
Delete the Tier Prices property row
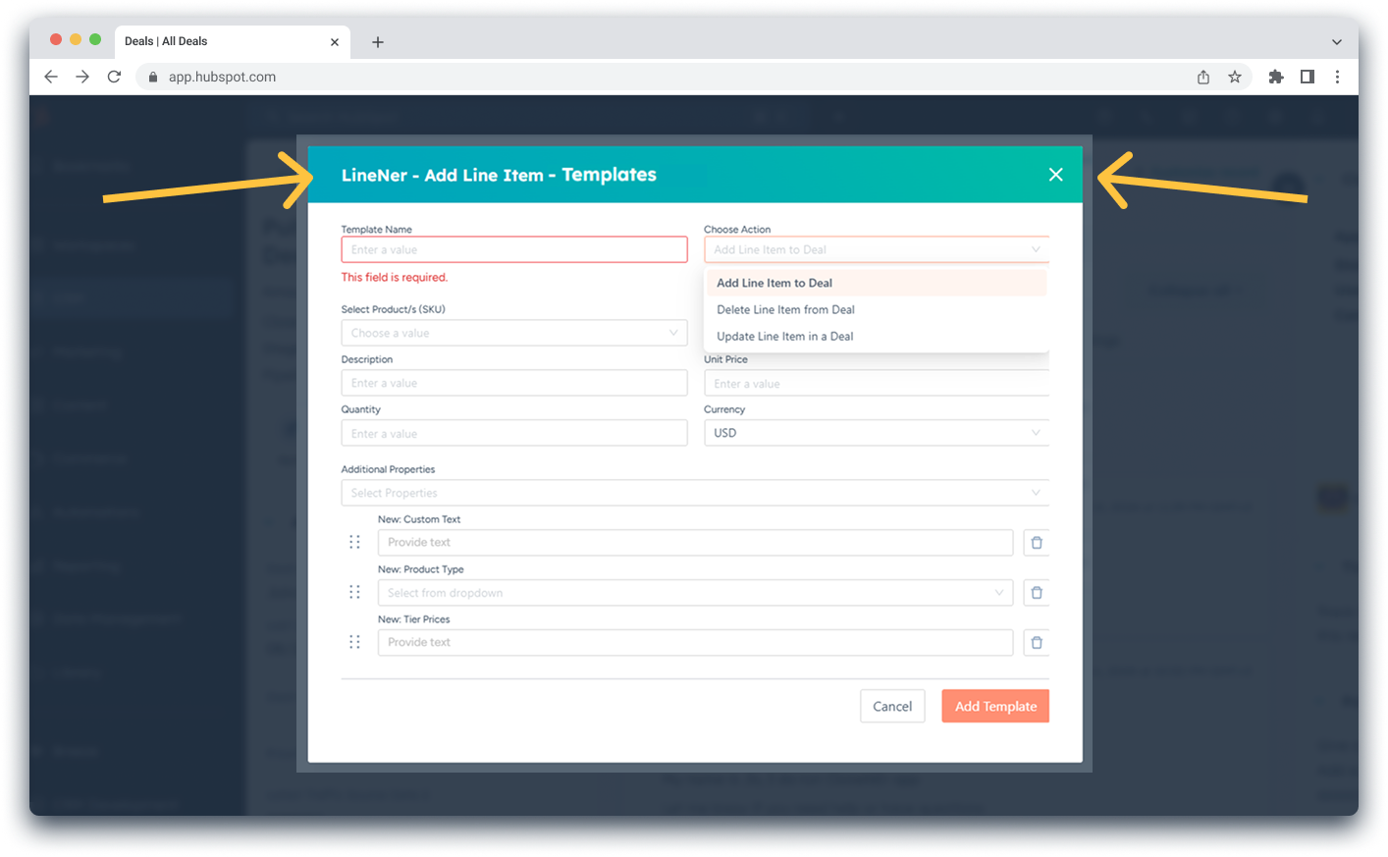click(x=1037, y=643)
